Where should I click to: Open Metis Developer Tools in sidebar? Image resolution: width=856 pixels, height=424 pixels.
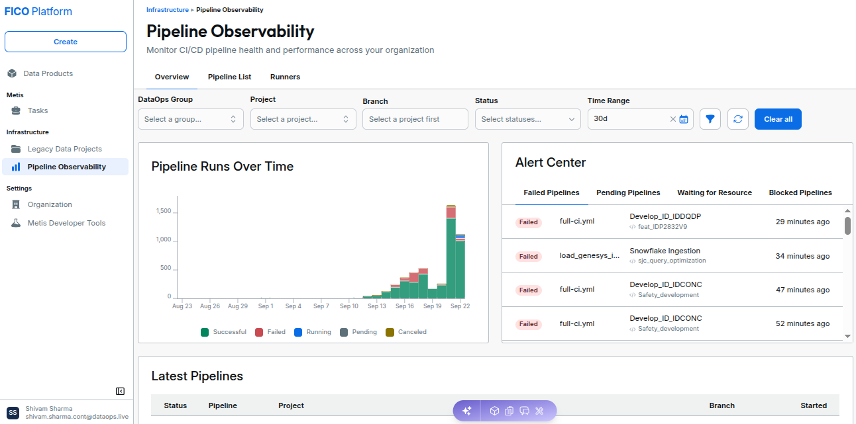coord(66,223)
